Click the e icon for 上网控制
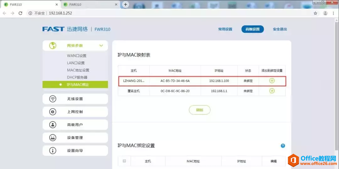The width and height of the screenshot is (339, 169). 53,112
